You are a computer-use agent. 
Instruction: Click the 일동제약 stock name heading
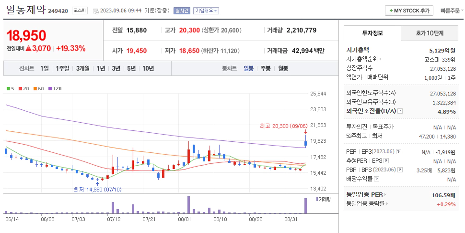pos(26,10)
